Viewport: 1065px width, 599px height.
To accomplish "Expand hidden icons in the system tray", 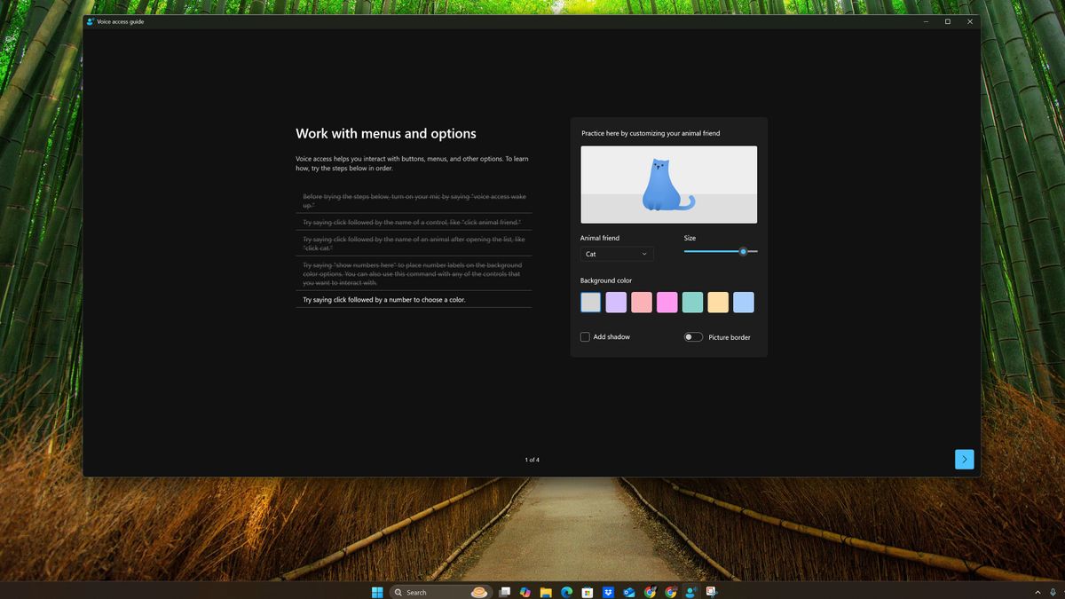I will (x=1037, y=592).
